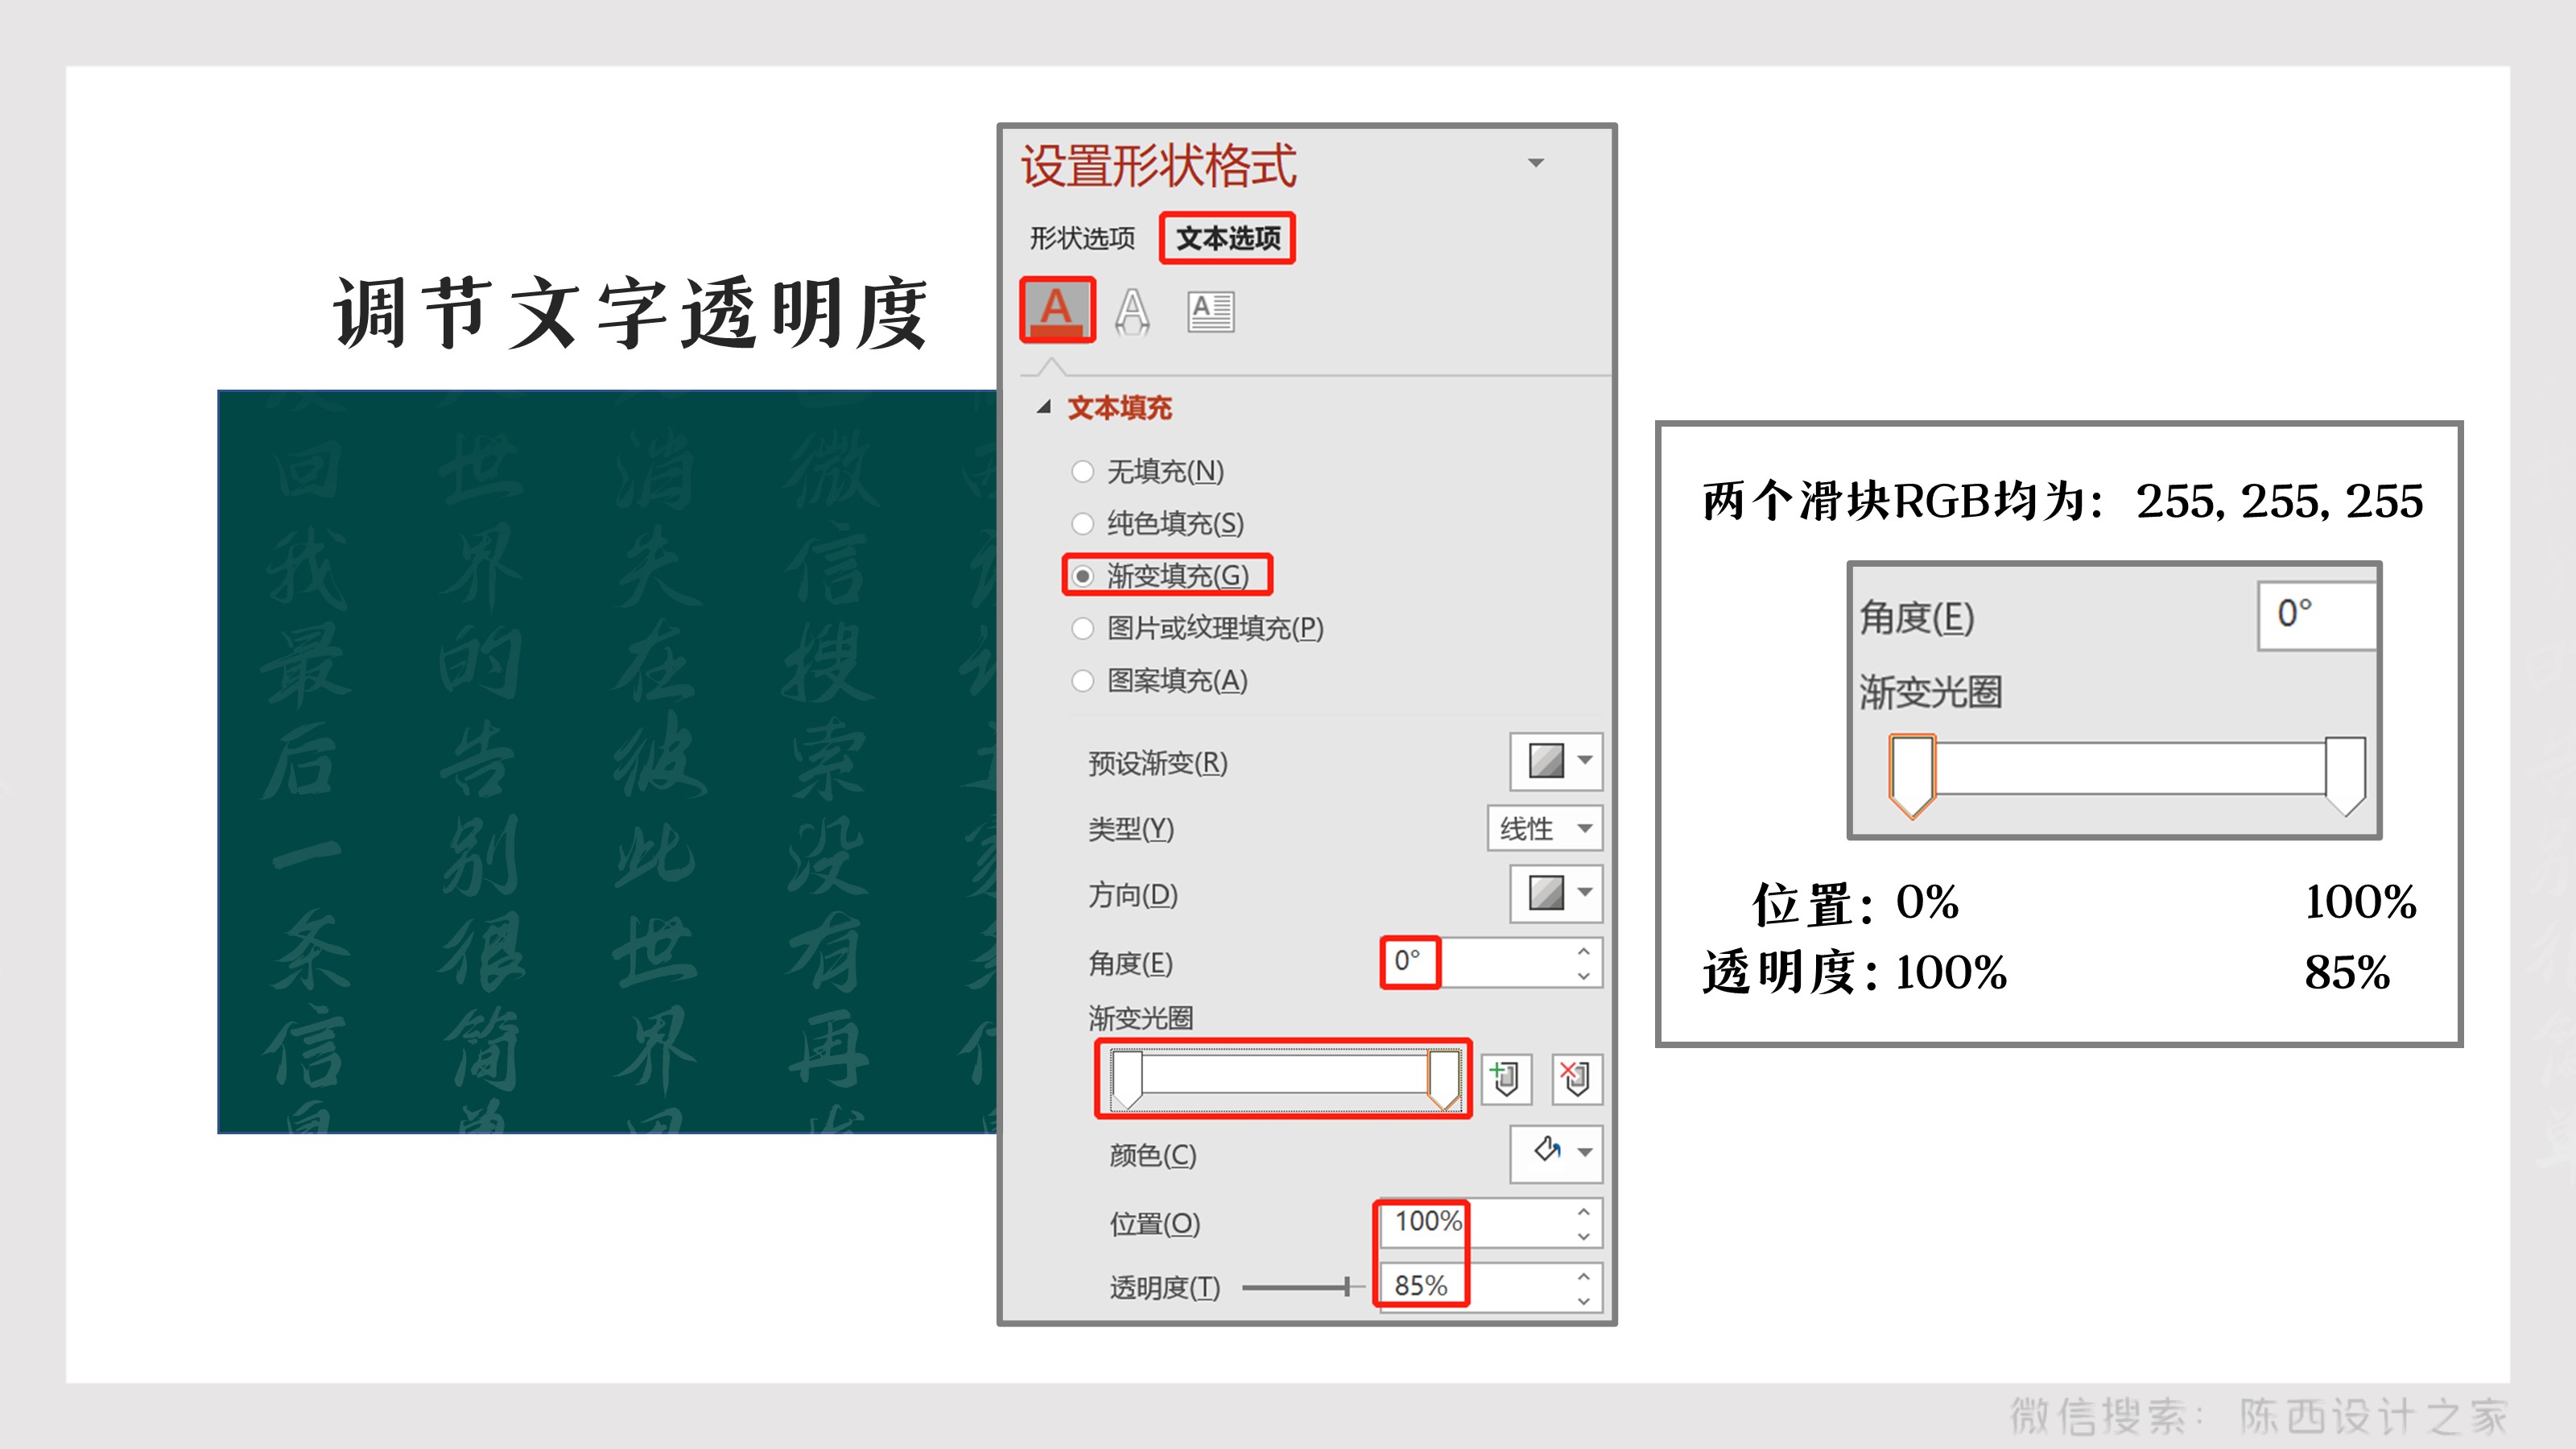This screenshot has width=2576, height=1449.
Task: Open the Text Effects icon tab
Action: point(1132,312)
